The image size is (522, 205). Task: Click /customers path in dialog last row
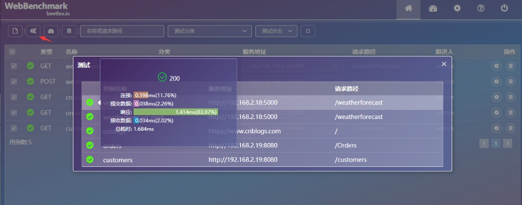click(x=351, y=160)
